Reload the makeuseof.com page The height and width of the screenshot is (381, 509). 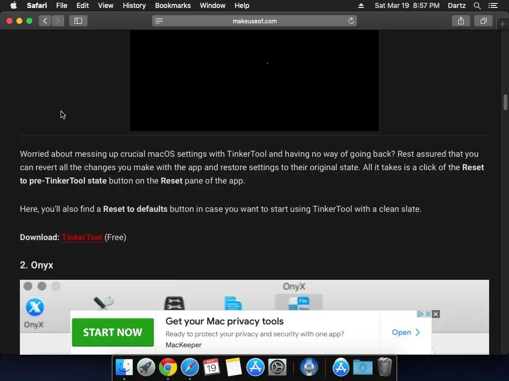(x=351, y=21)
